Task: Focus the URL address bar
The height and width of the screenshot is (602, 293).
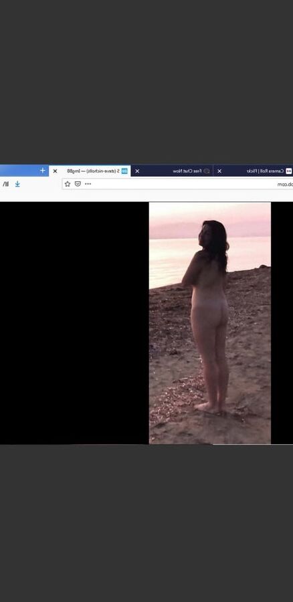Action: coord(177,184)
